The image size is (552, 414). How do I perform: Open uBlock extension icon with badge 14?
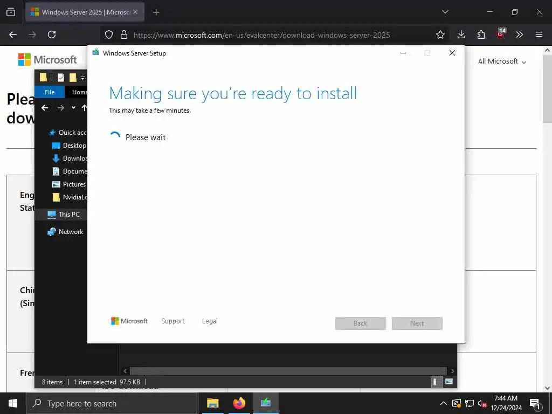501,33
